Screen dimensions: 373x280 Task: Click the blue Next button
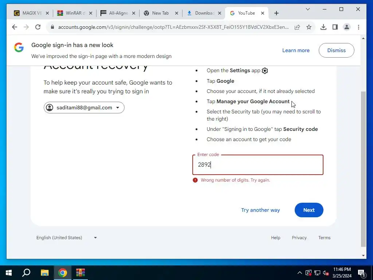(x=309, y=210)
